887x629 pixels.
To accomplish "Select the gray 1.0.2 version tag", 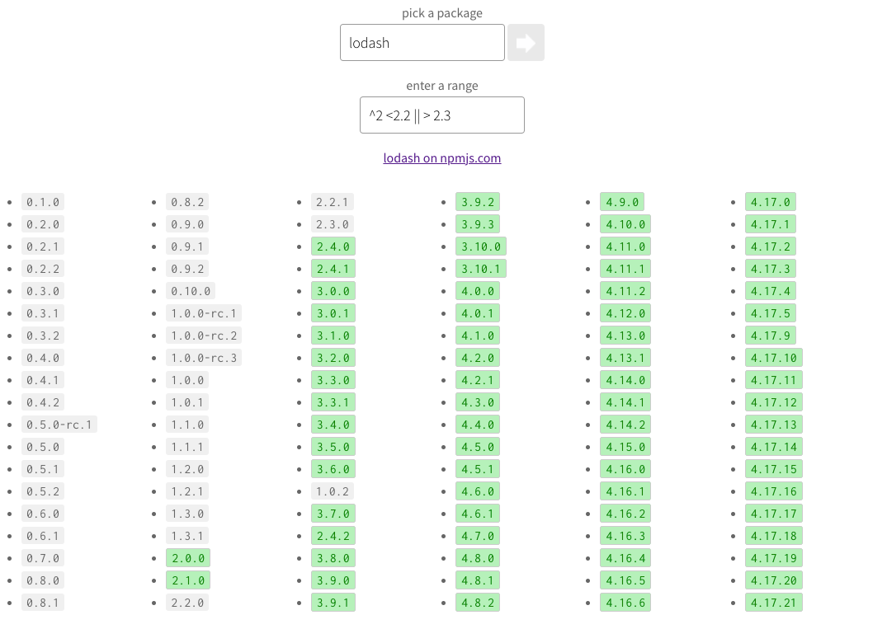I will coord(333,491).
